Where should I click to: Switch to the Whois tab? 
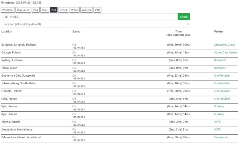click(74, 10)
